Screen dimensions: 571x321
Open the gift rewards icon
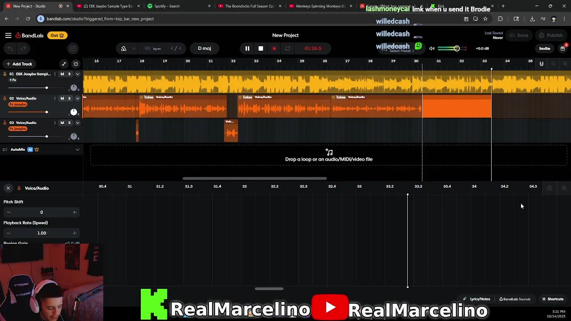563,48
